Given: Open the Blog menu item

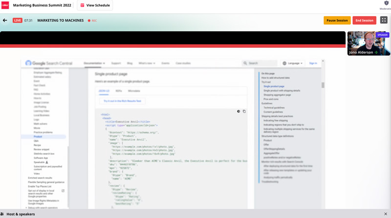Looking at the screenshot, I should (x=130, y=64).
